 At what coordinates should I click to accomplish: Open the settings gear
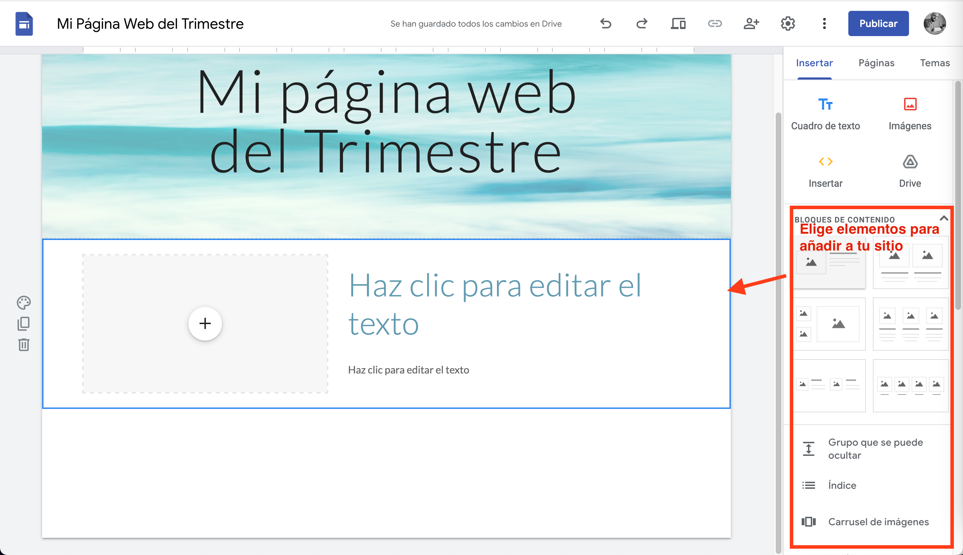pyautogui.click(x=788, y=23)
